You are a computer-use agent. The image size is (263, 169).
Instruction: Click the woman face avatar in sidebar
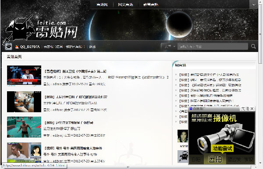(x=183, y=136)
